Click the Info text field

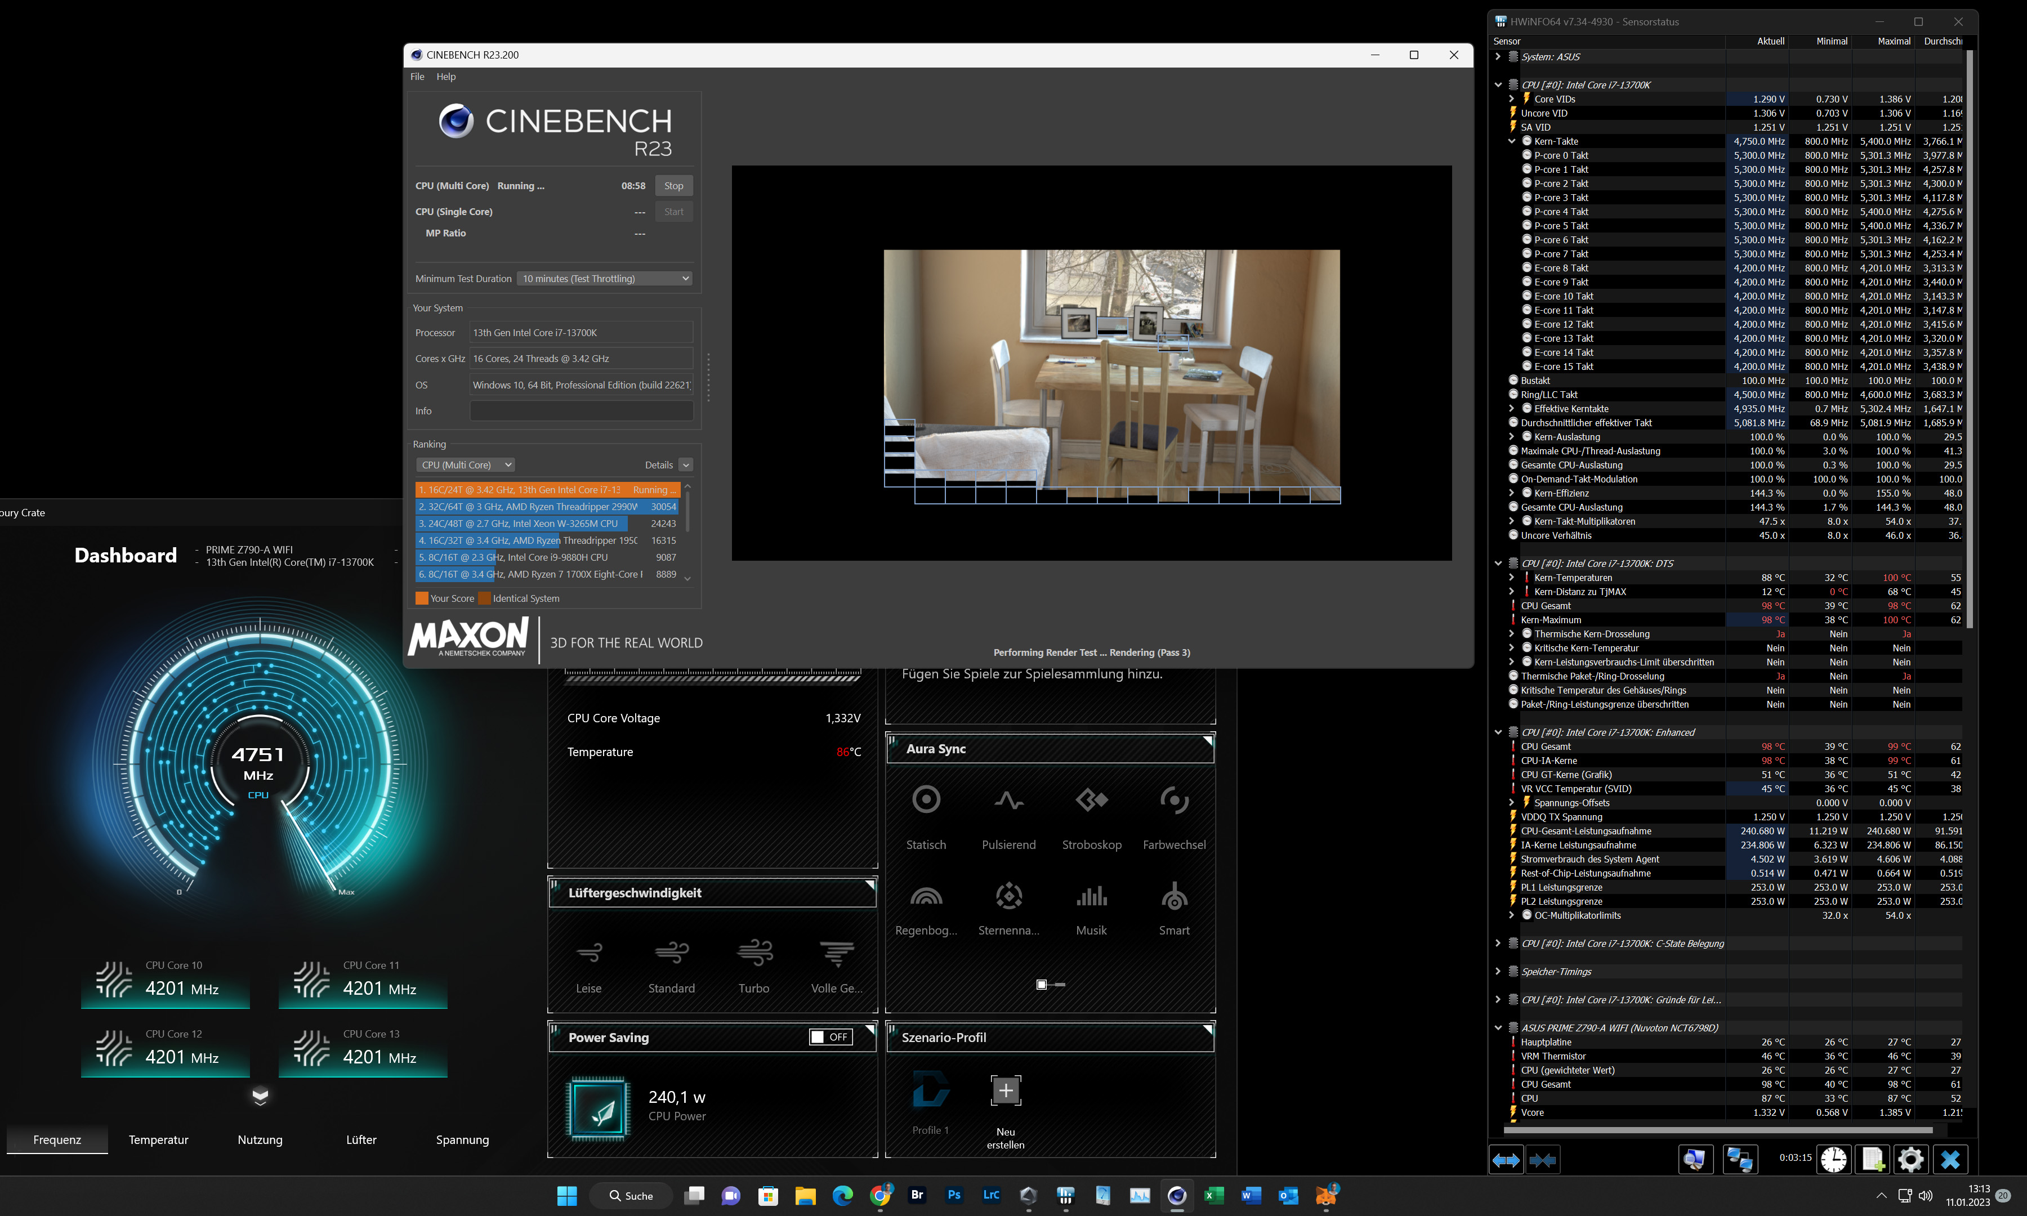tap(581, 410)
